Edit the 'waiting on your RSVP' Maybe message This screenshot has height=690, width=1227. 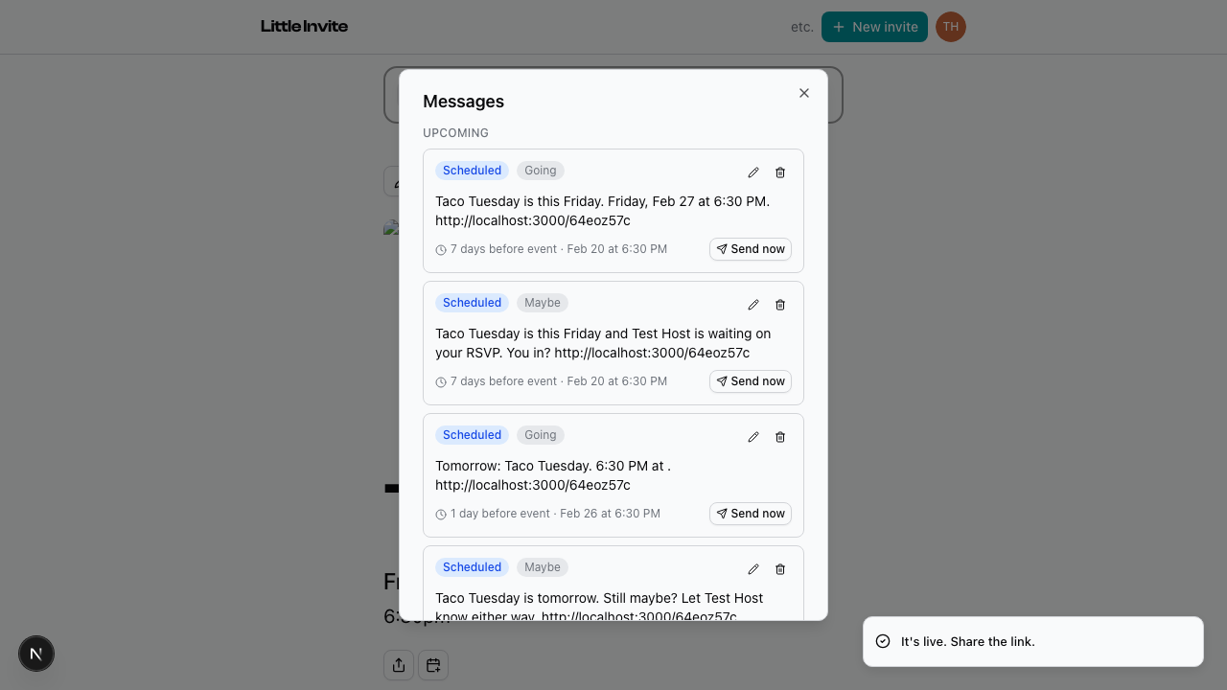(753, 305)
